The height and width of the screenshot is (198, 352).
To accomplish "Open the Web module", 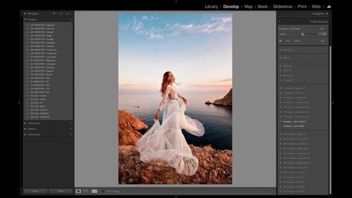I will [316, 7].
